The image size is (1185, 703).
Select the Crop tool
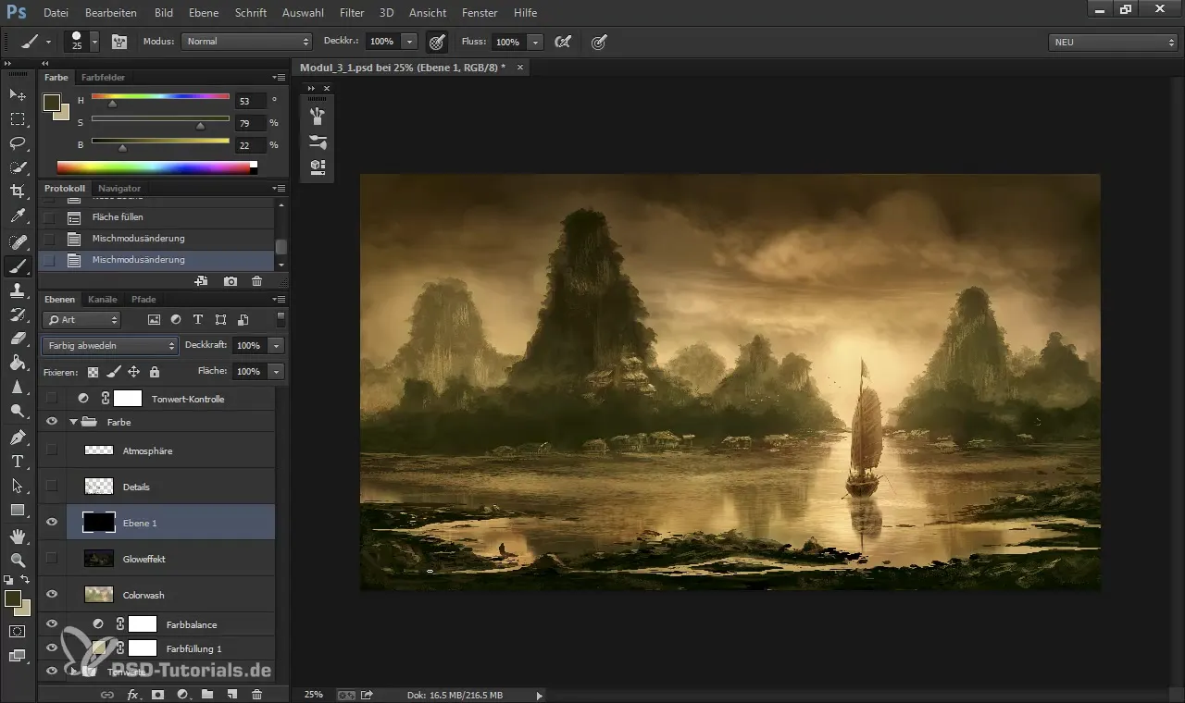18,191
